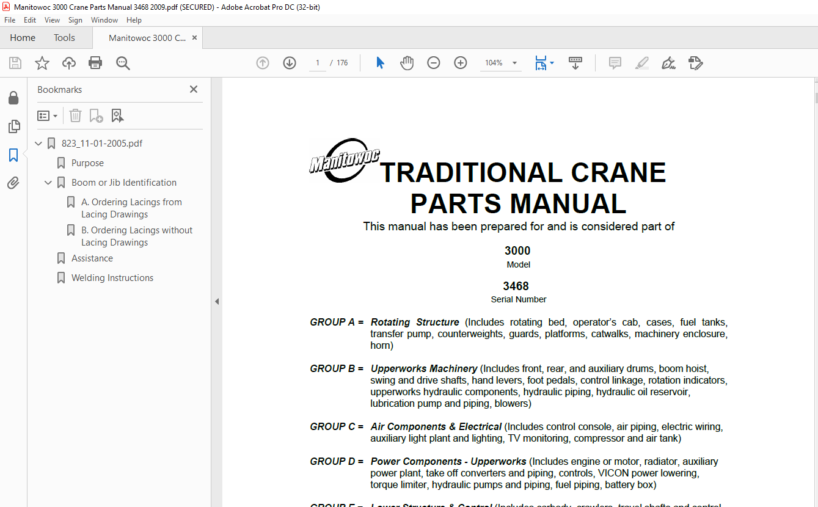
Task: Zoom out with the minus icon
Action: pos(434,63)
